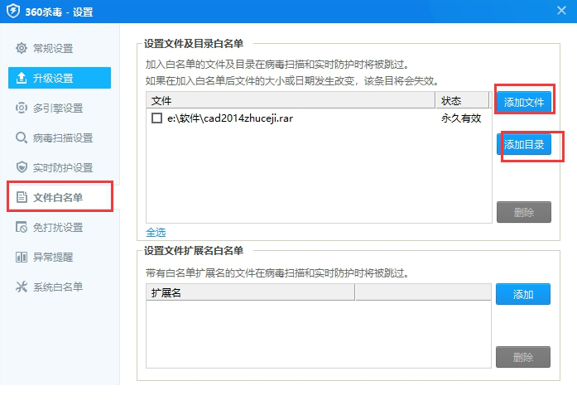
Task: Select 文件白名单 in the sidebar
Action: click(x=60, y=197)
